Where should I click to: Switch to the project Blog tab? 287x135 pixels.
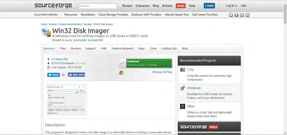tap(185, 49)
